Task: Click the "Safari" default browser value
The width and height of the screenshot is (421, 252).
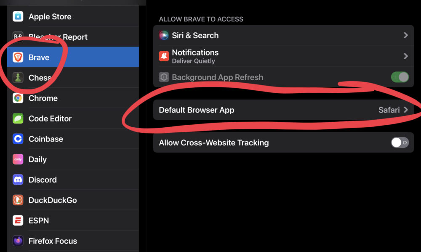Action: tap(389, 110)
